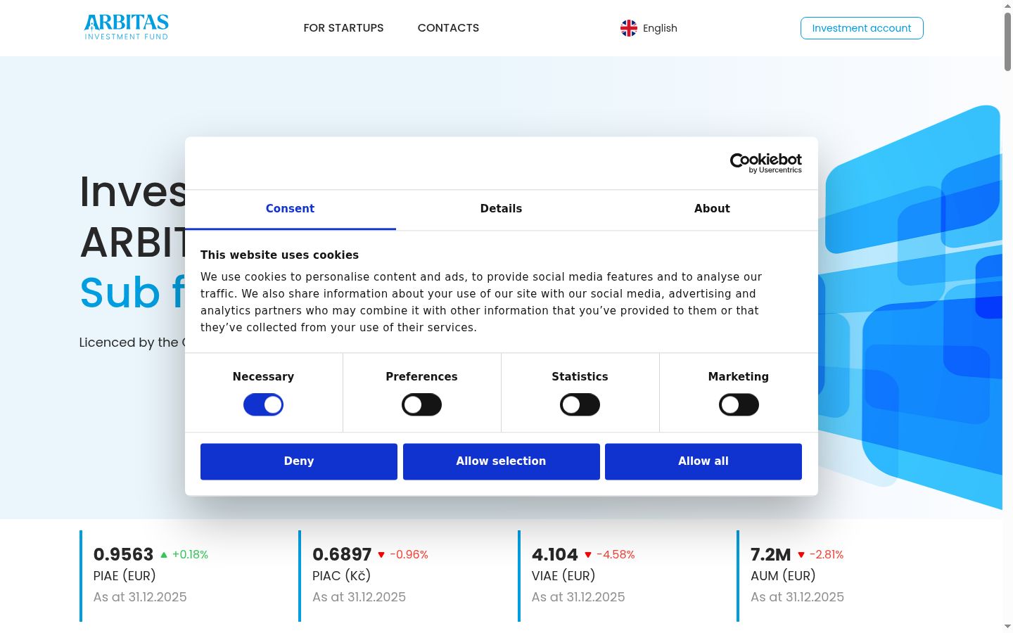Toggle the Necessary cookies switch
Screen dimensions: 1013x633
(x=263, y=405)
